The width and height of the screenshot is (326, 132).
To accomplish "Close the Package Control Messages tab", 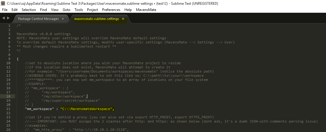I will pos(63,19).
